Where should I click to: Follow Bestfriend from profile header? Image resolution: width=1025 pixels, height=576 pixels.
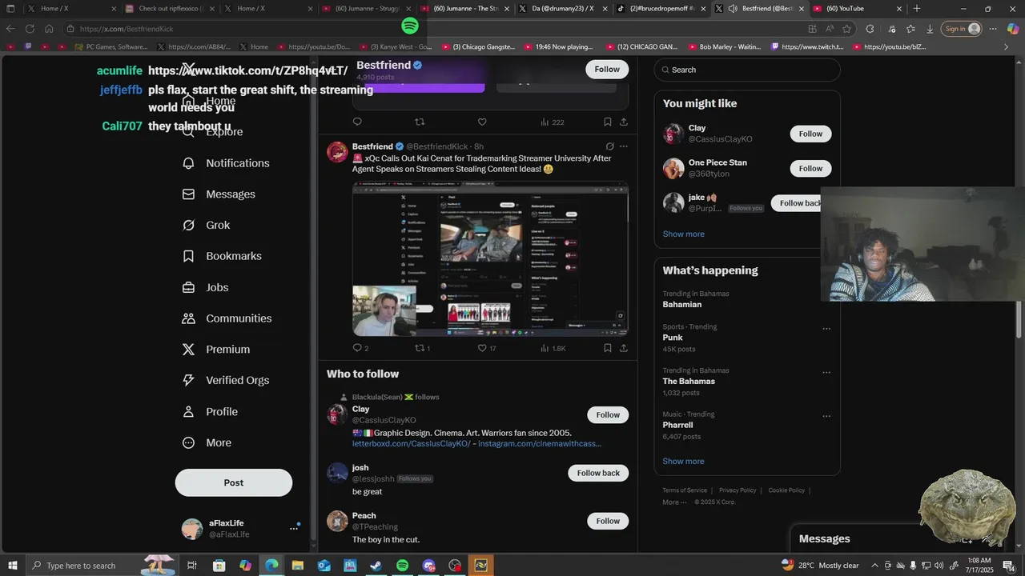(607, 70)
